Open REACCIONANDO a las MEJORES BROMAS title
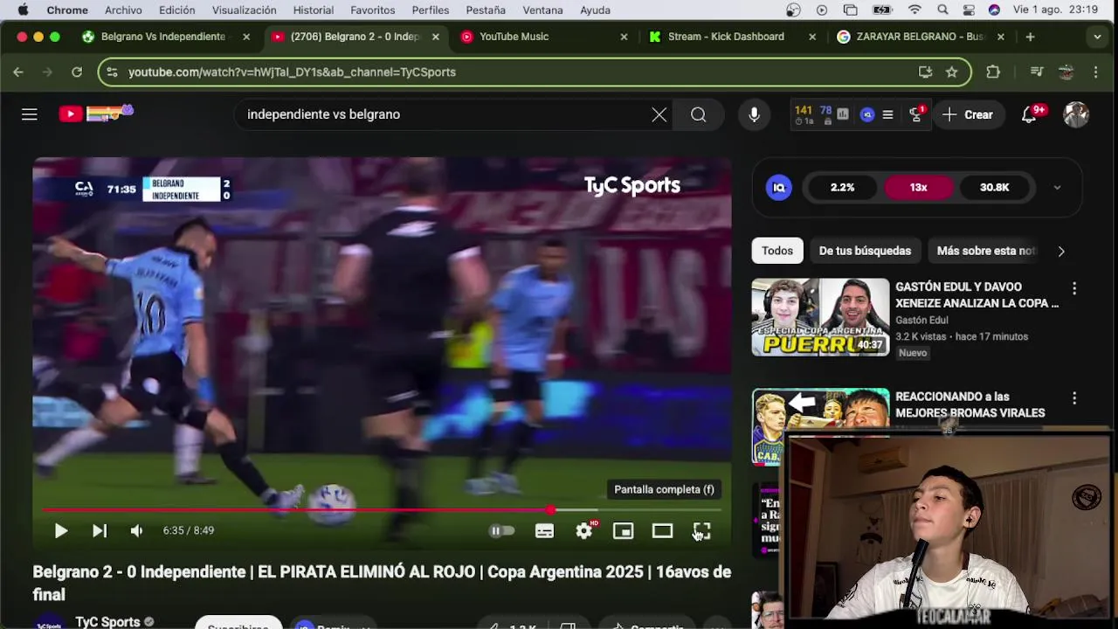The image size is (1118, 629). [x=970, y=404]
